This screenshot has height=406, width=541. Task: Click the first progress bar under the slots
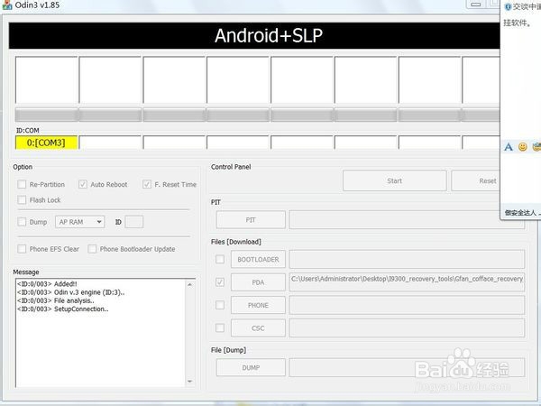coord(46,115)
